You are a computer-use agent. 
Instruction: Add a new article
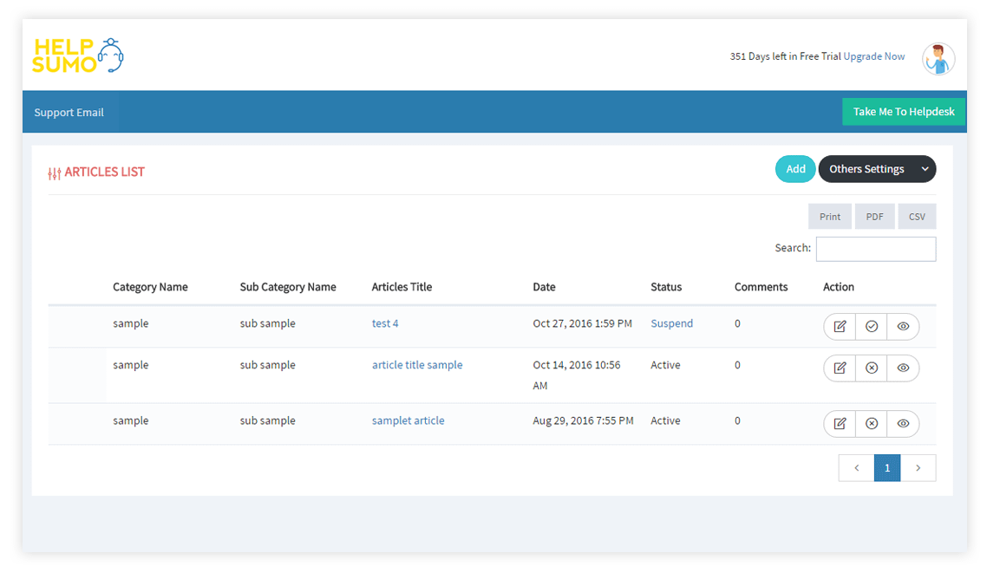(795, 169)
